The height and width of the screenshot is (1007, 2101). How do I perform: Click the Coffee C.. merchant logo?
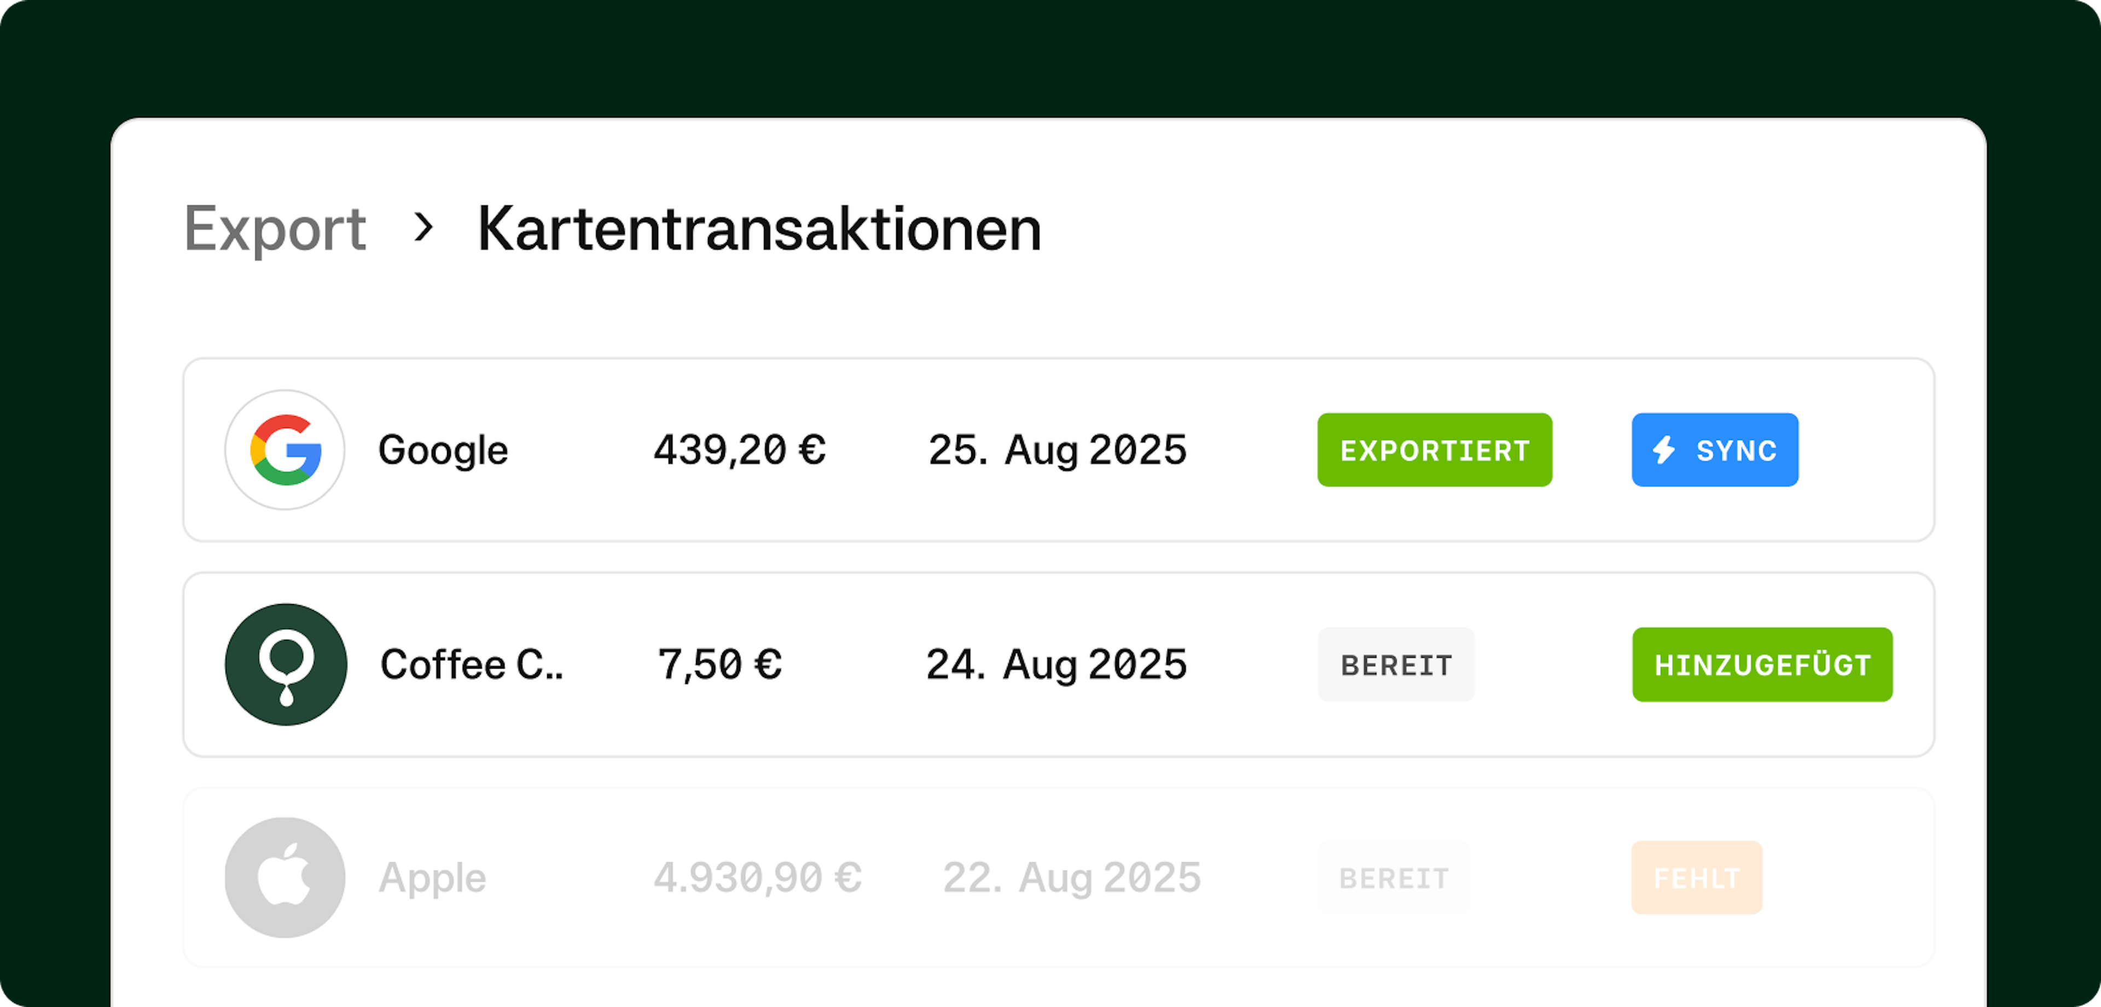(x=286, y=664)
